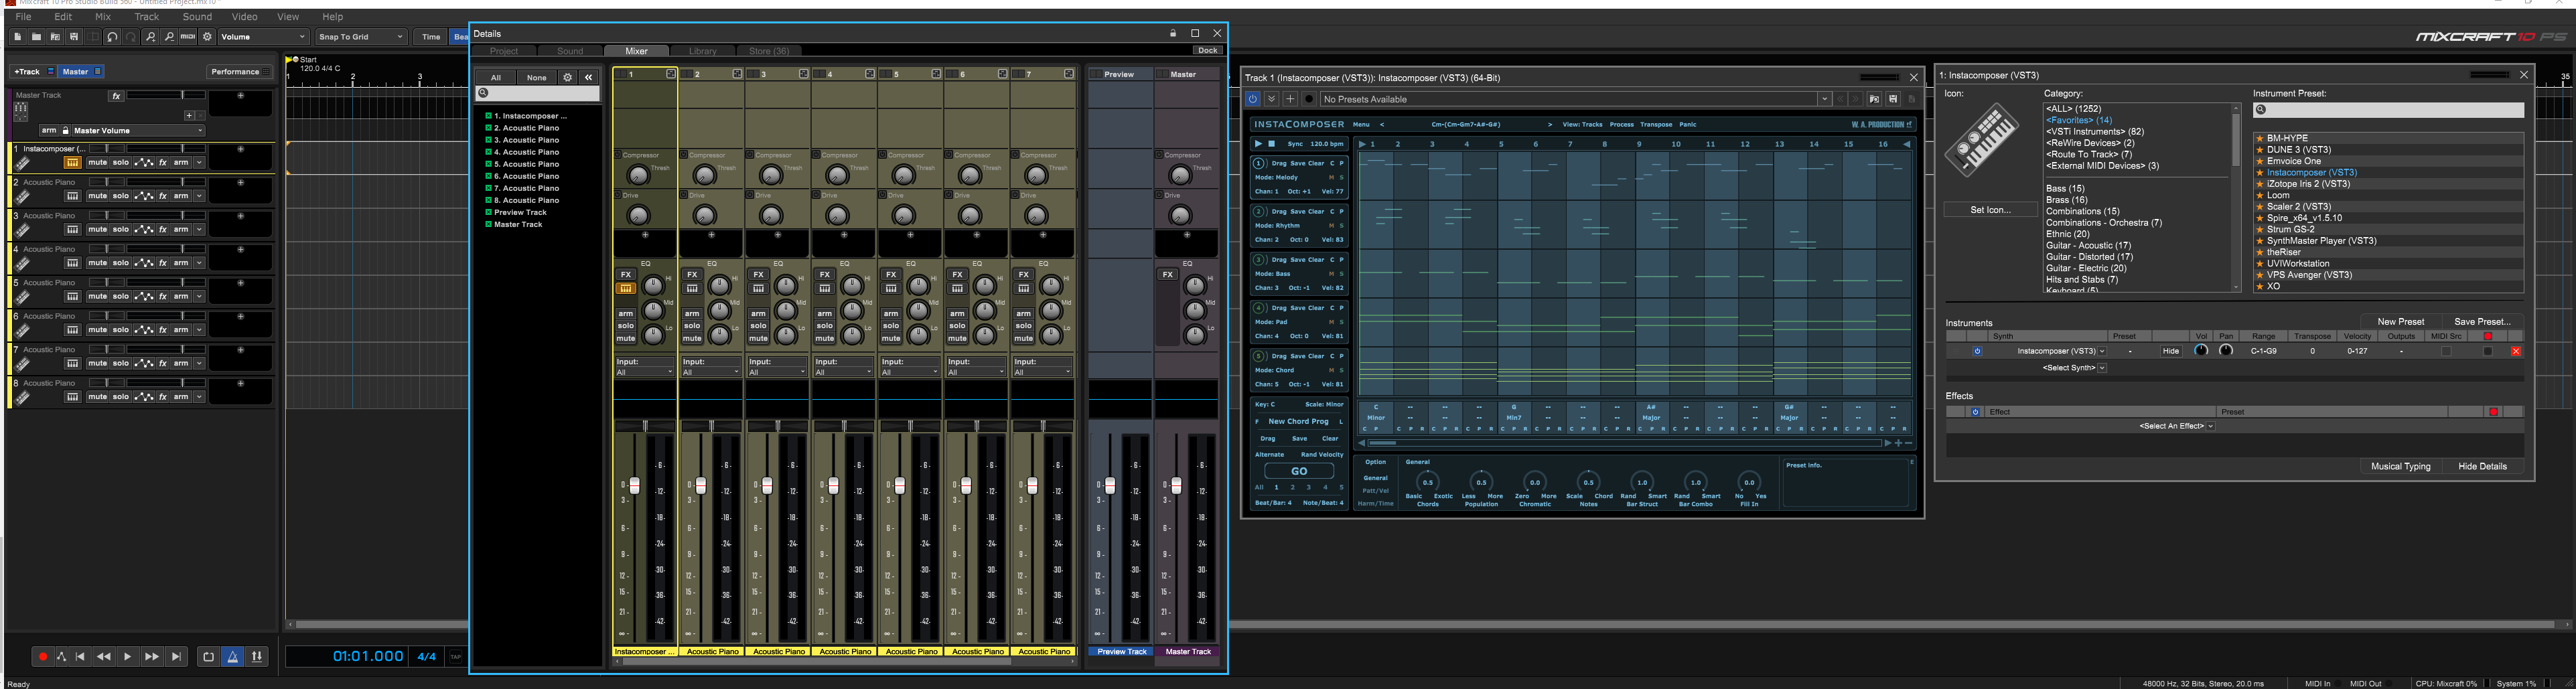Click volume fader of mixer channel 1

tap(634, 486)
